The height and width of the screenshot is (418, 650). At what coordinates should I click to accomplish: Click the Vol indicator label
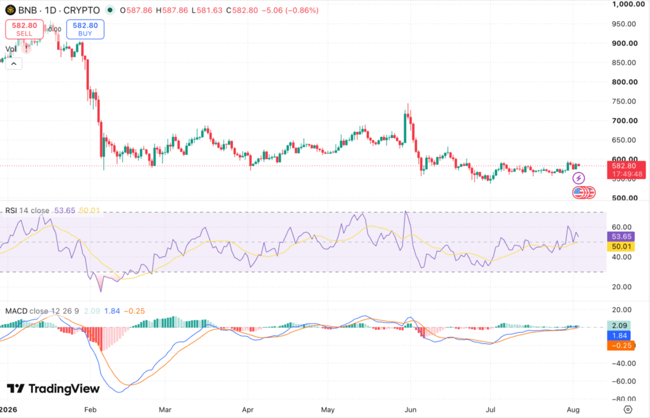tap(11, 49)
